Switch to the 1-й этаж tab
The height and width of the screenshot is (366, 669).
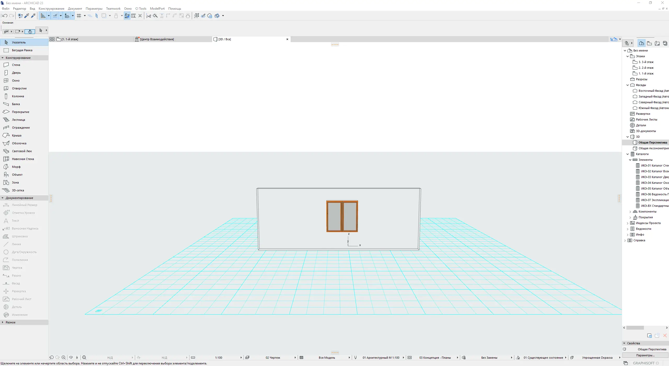click(x=70, y=39)
